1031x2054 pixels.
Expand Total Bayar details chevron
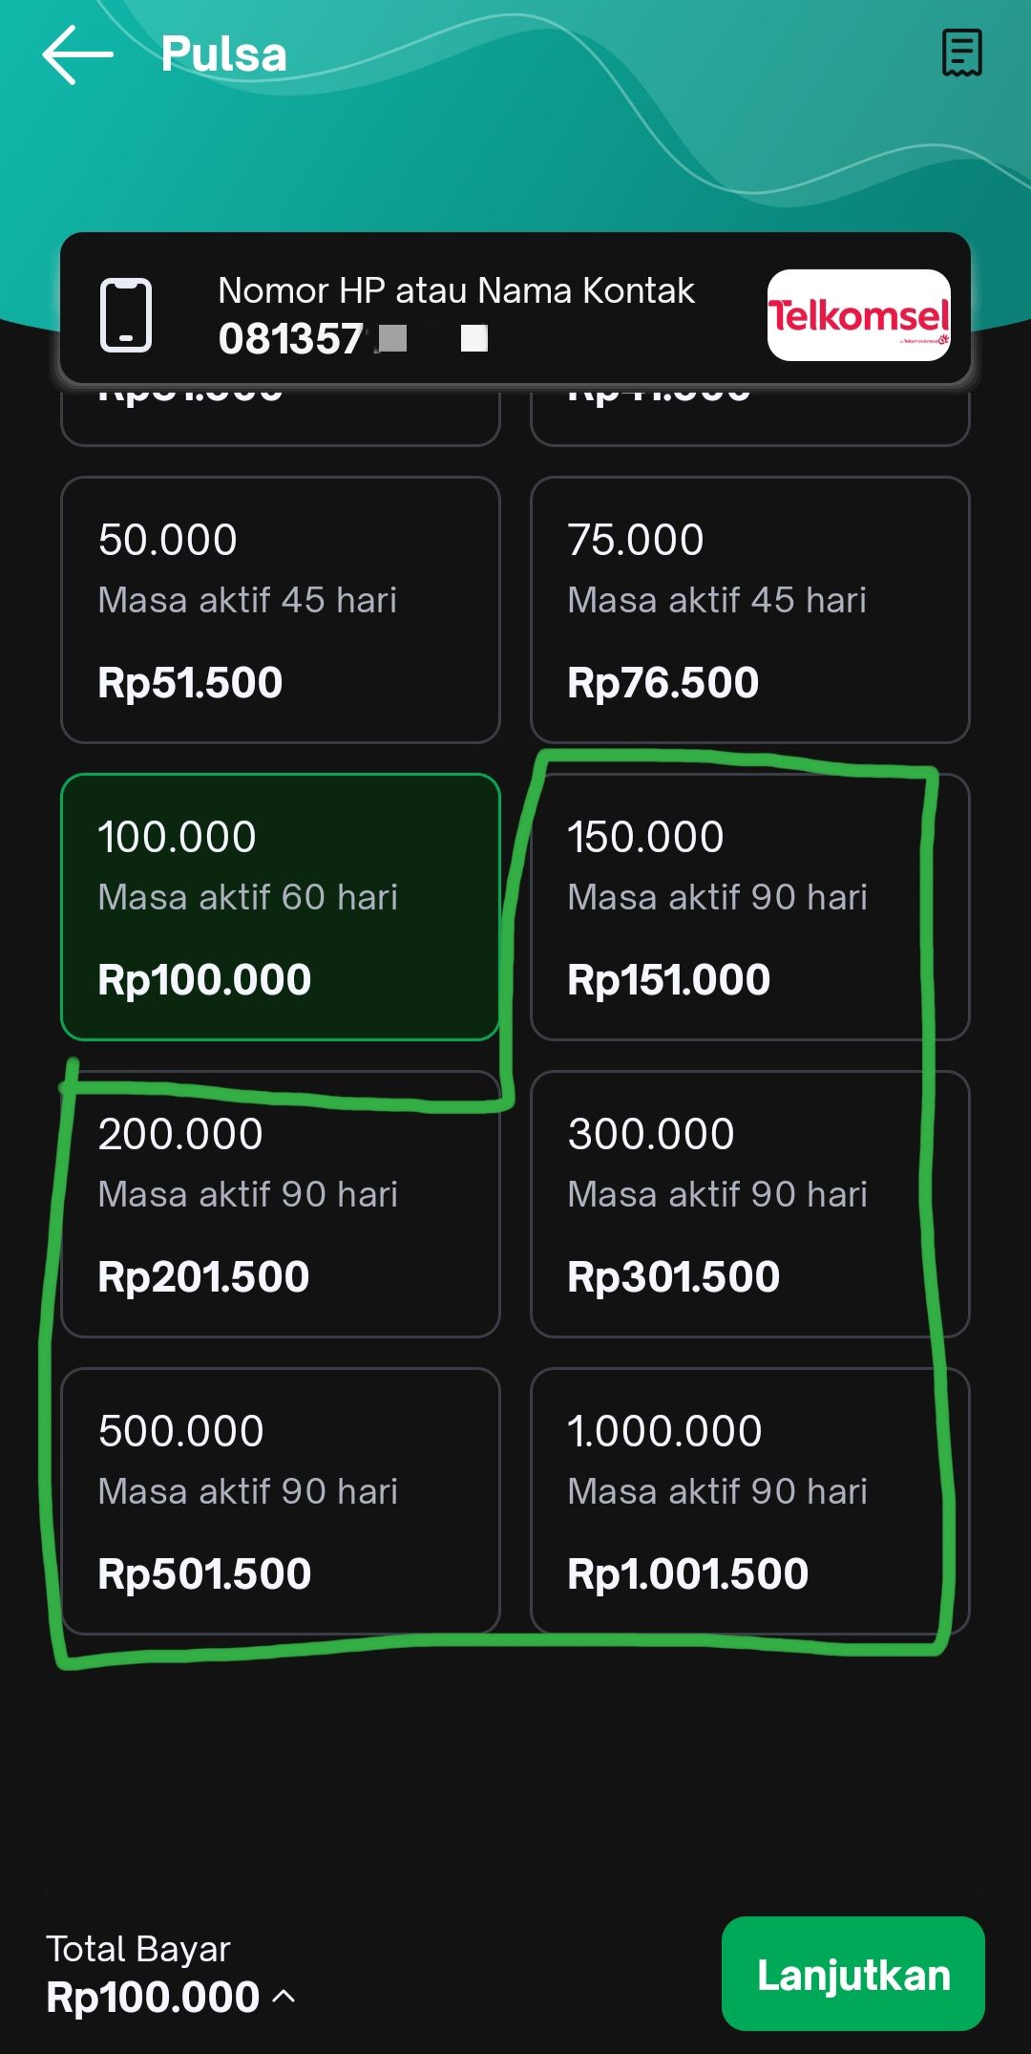284,1996
